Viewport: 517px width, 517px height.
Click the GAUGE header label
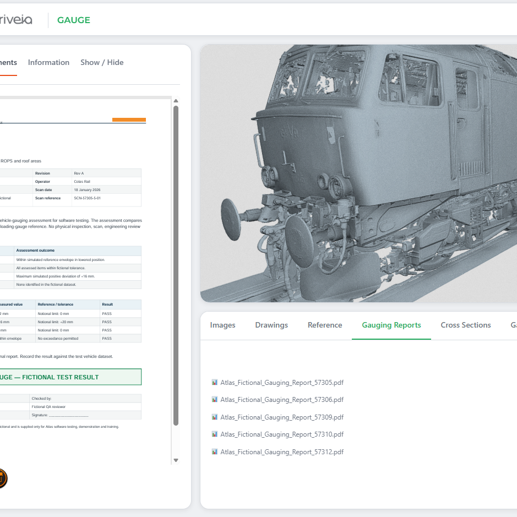[74, 20]
